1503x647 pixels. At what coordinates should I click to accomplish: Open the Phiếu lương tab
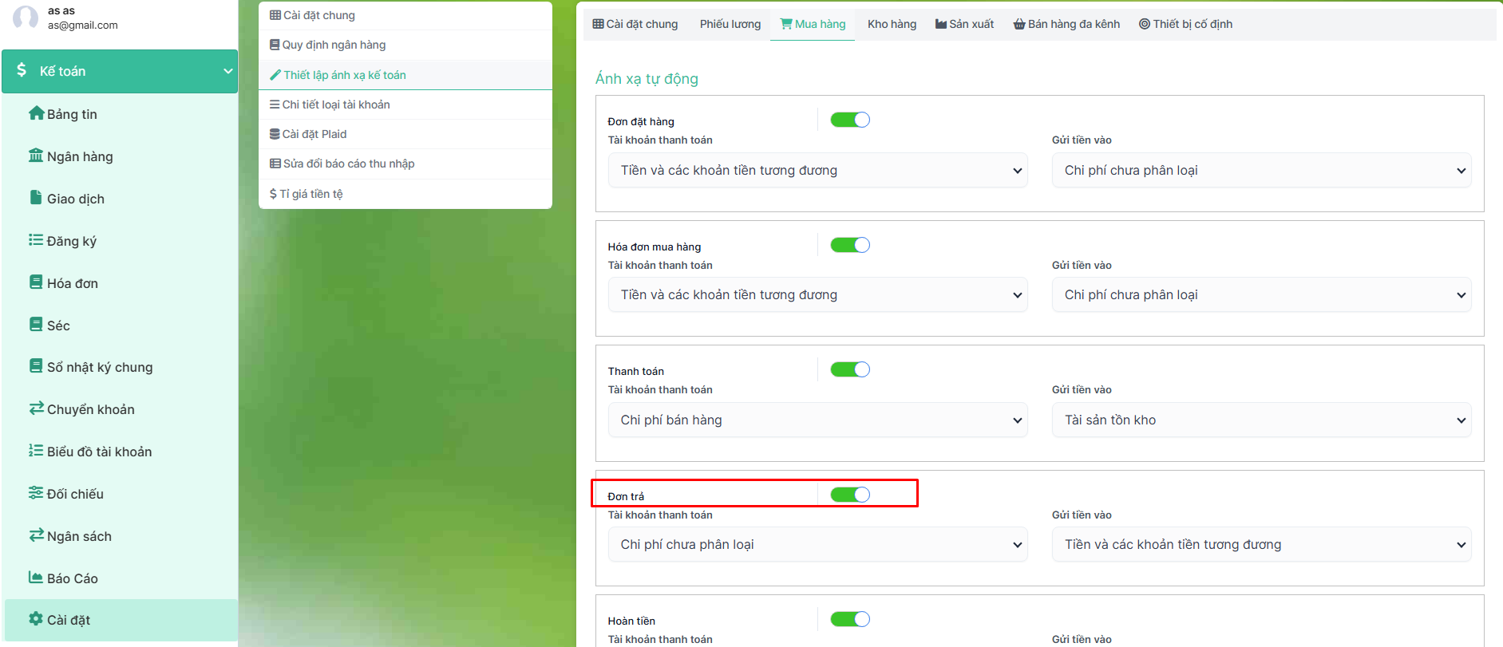point(730,24)
